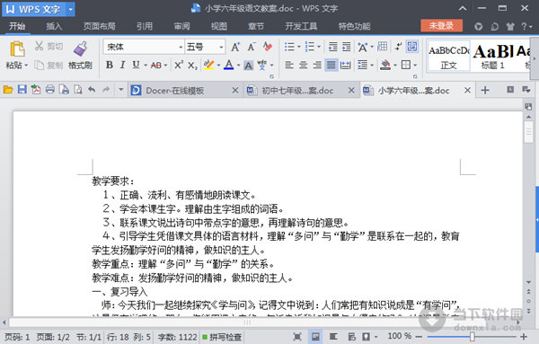Screen dimensions: 539x344
Task: Close the 小学六年级 document tab
Action: (x=467, y=91)
